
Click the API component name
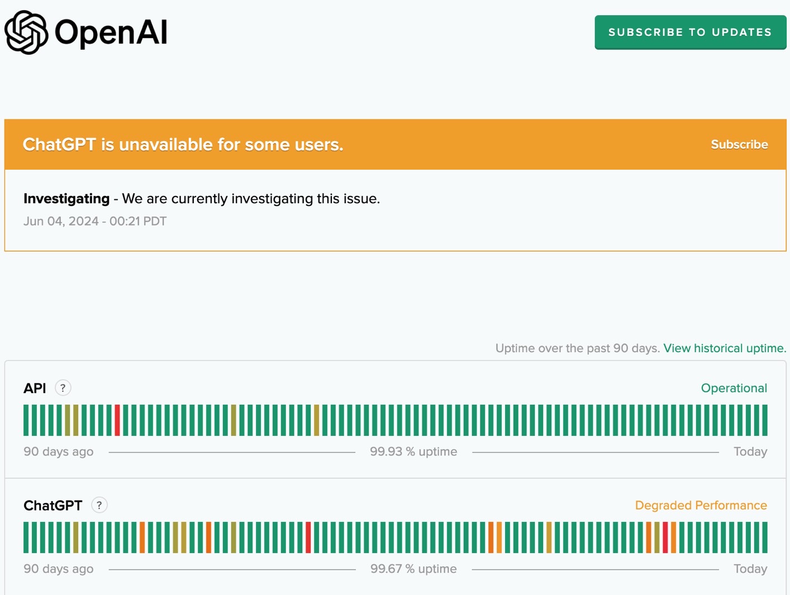(x=35, y=388)
